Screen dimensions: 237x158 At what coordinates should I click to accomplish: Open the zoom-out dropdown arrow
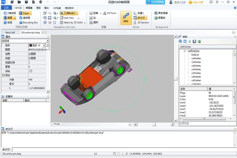57,18
